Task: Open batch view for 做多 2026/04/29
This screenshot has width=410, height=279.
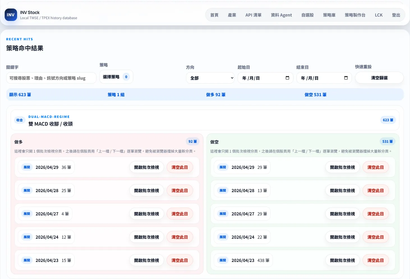Action: coord(146,167)
